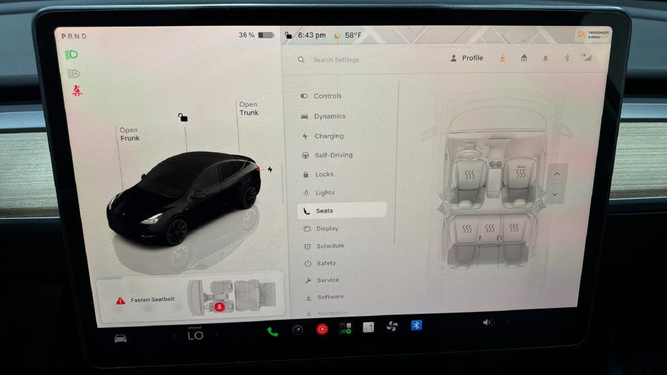
Task: Tap the car controls icon in dock
Action: click(121, 339)
